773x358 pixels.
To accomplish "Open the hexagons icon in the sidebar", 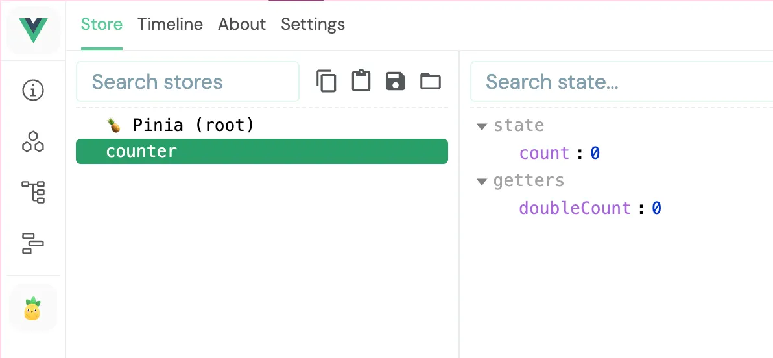I will [x=33, y=141].
